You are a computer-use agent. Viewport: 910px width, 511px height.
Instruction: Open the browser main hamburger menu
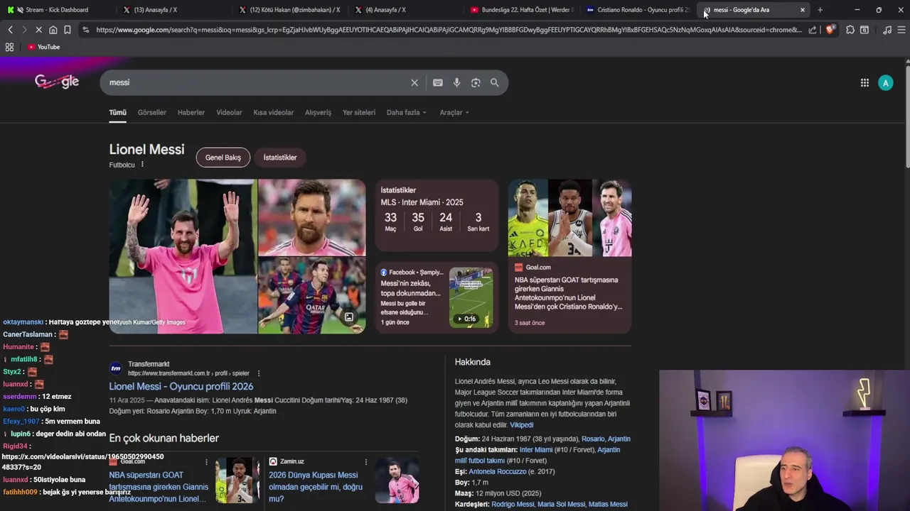tap(901, 30)
